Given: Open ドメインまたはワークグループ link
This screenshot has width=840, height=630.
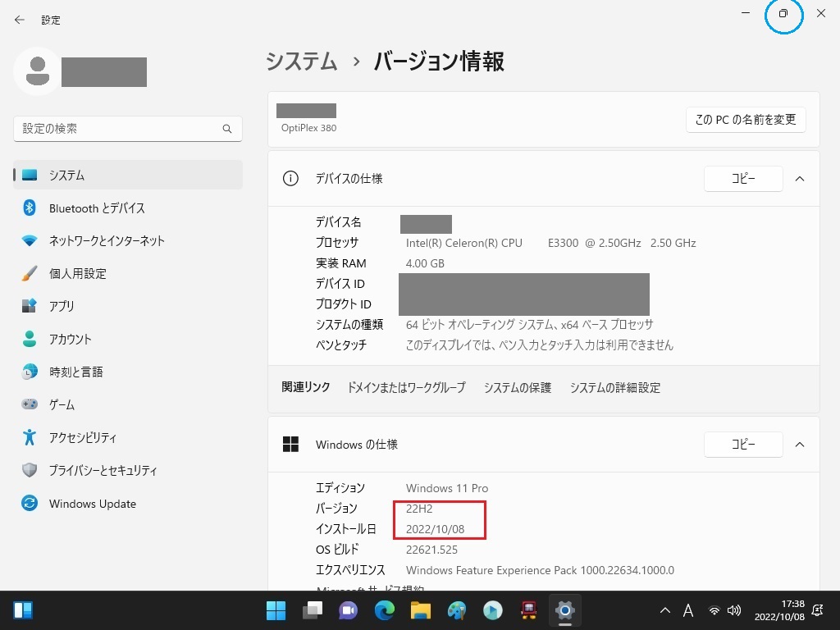Looking at the screenshot, I should click(x=407, y=387).
